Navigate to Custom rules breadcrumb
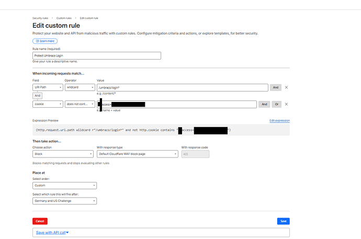 (x=65, y=18)
